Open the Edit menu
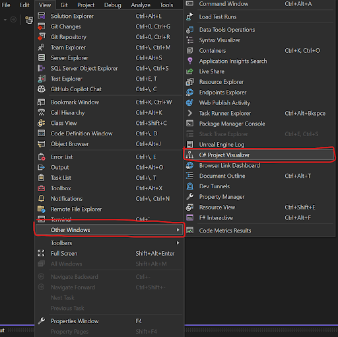This screenshot has height=337, width=338. (x=24, y=5)
